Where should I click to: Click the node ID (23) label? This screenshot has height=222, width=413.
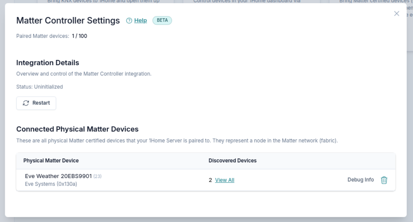(97, 177)
